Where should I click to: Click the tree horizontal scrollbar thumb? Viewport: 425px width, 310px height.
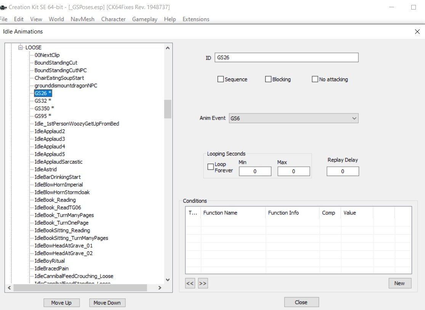[80, 288]
